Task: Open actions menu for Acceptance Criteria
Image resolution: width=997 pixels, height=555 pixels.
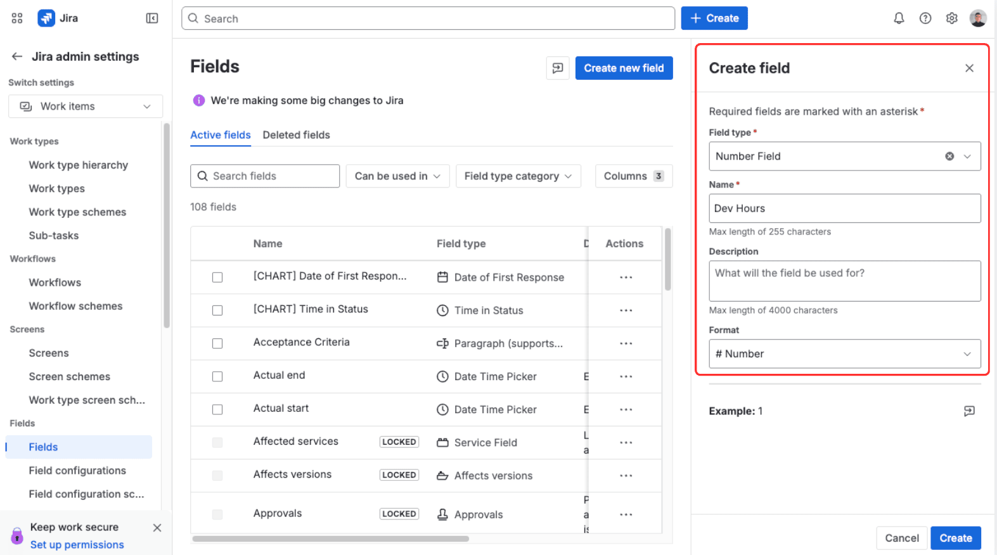Action: coord(626,343)
